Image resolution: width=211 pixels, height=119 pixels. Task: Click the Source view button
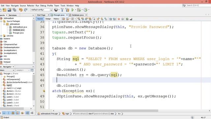click(40, 19)
